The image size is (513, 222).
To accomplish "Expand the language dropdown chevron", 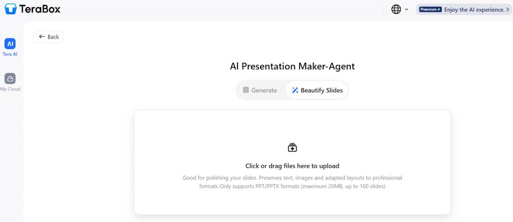I will pos(406,10).
